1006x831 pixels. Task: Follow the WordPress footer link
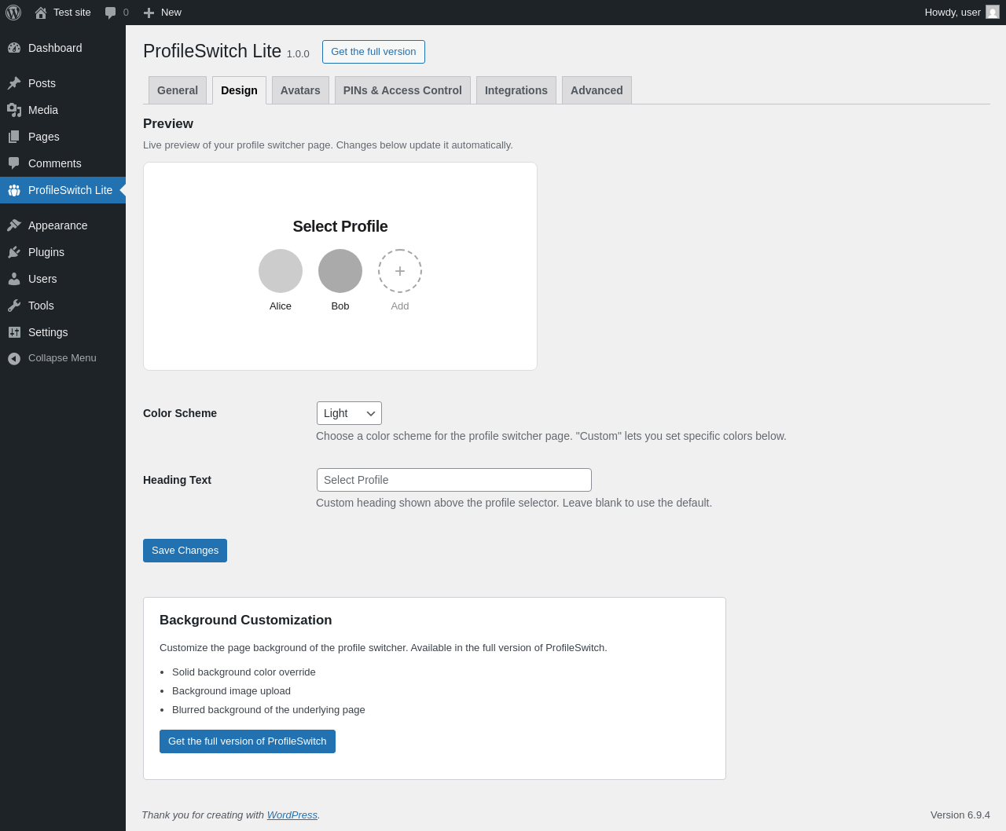point(292,815)
